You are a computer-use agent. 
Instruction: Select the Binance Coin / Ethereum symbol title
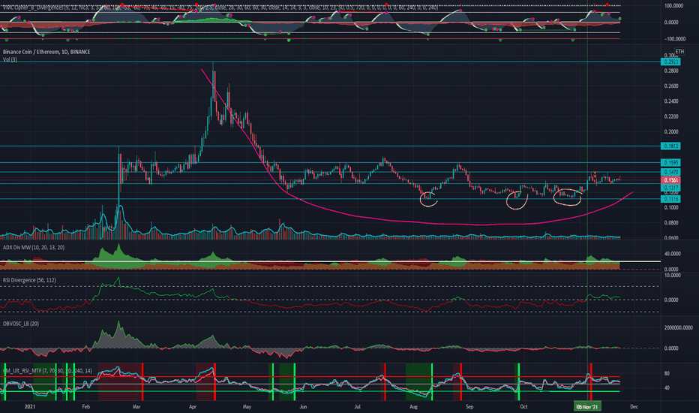click(46, 52)
